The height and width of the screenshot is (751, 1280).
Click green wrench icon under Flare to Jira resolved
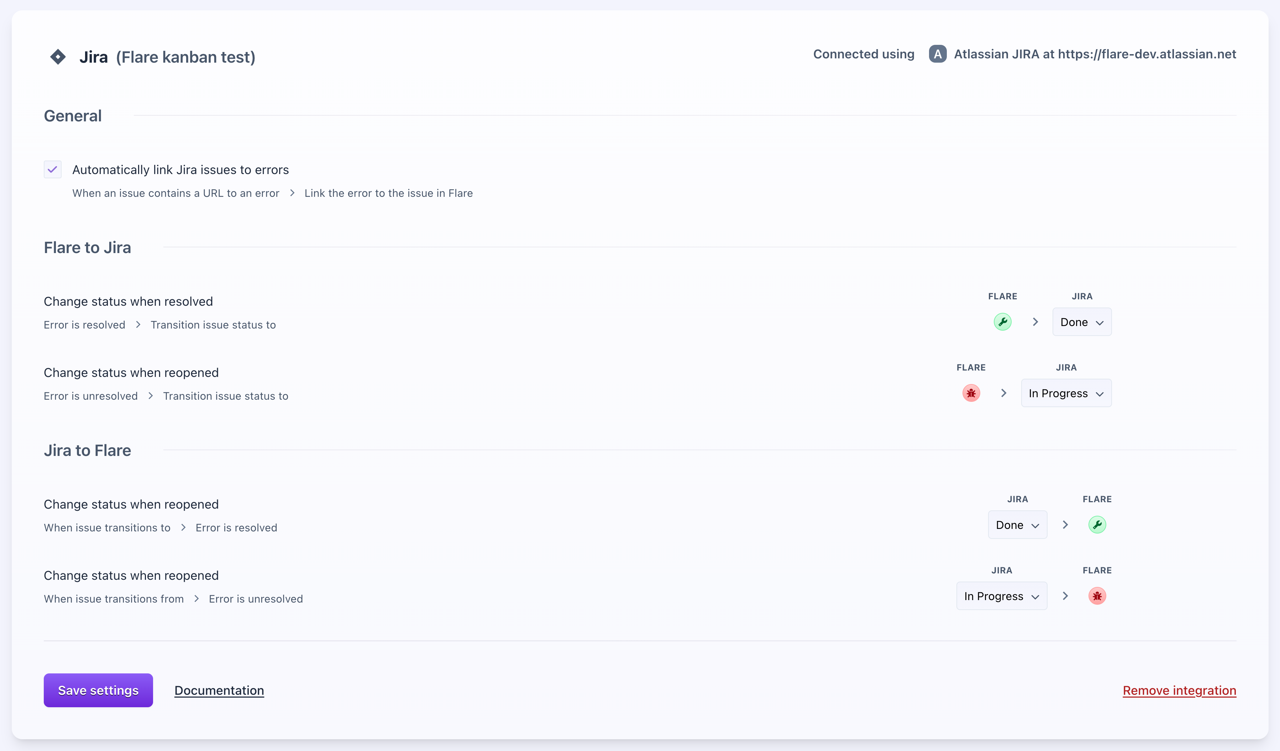click(1002, 322)
